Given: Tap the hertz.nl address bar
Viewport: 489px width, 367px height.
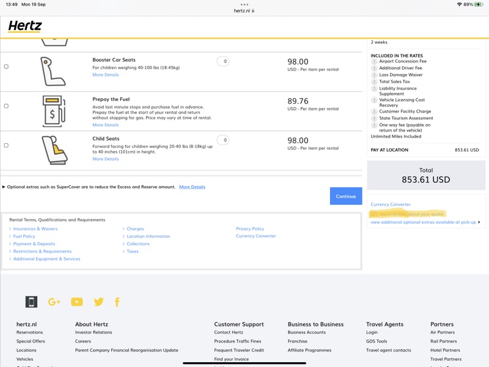Looking at the screenshot, I should 244,10.
